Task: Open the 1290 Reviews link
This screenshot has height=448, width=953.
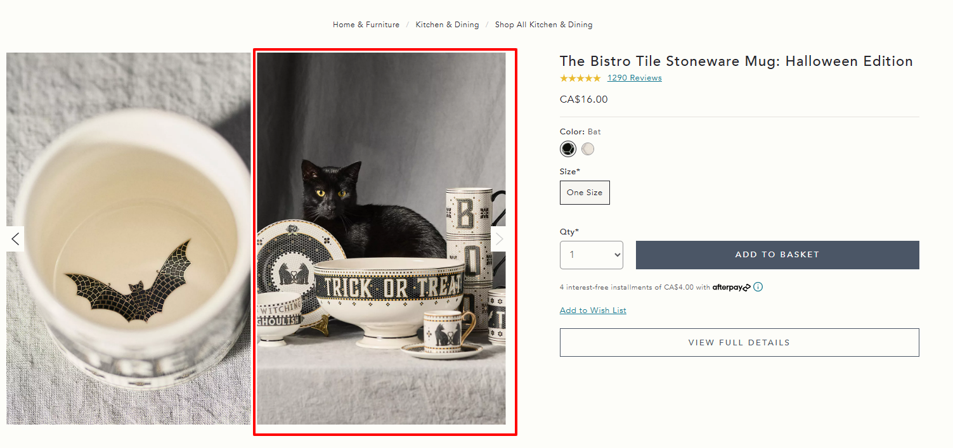Action: (x=634, y=77)
